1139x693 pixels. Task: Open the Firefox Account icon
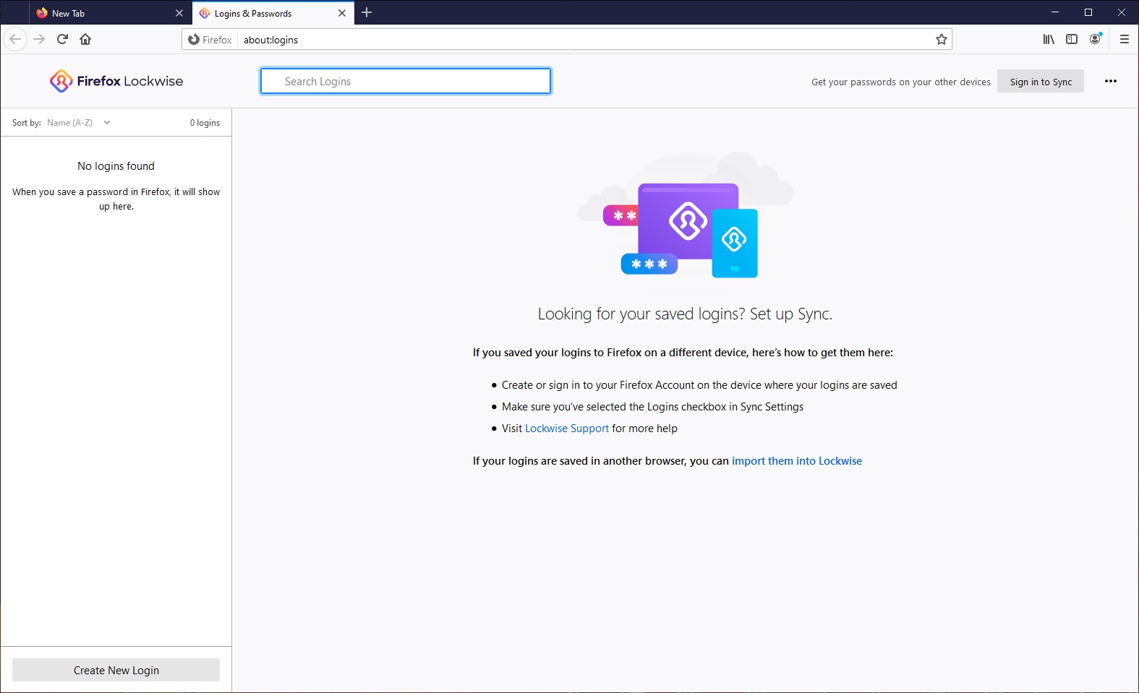tap(1096, 39)
